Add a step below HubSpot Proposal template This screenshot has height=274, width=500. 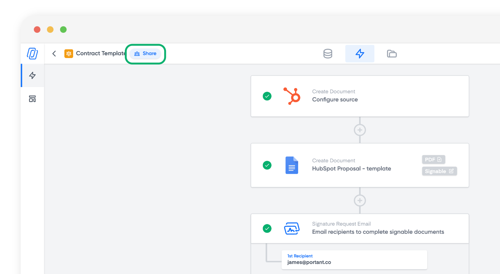click(x=360, y=200)
